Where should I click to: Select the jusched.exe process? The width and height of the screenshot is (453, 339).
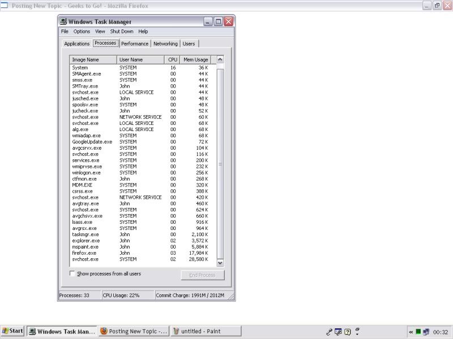tap(143, 98)
